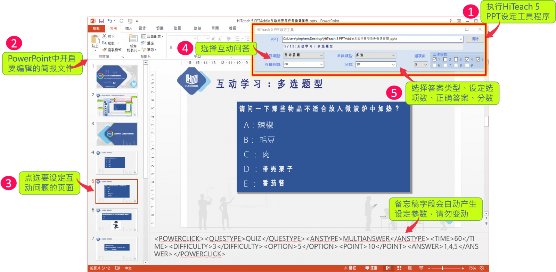The width and height of the screenshot is (556, 272).
Task: Click the Fit slide to window icon
Action: pos(482,268)
